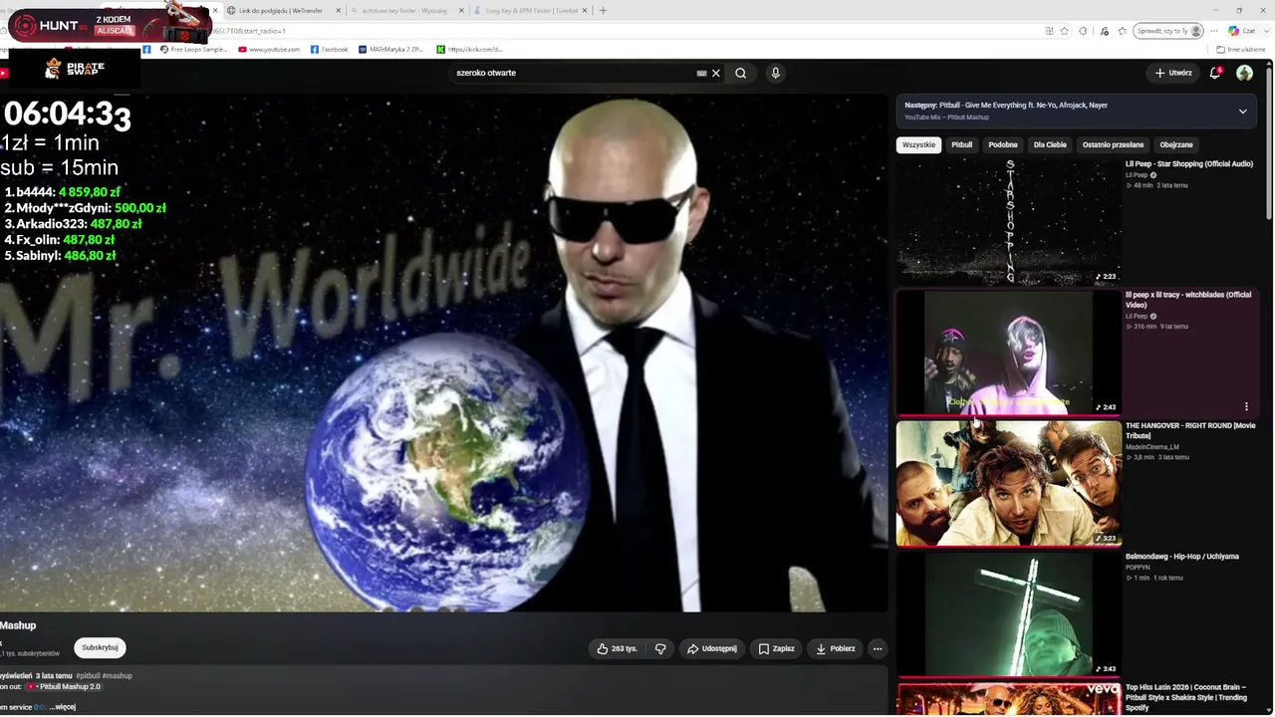Screen dimensions: 1275x717
Task: Open the browser favorites list icon
Action: coord(1123,31)
